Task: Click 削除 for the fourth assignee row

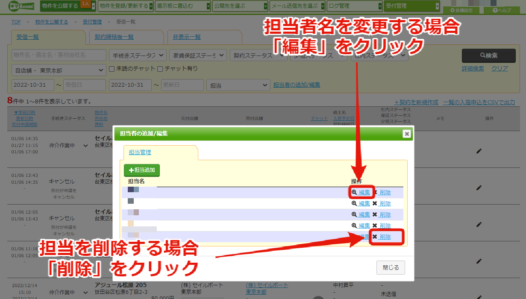Action: (385, 226)
